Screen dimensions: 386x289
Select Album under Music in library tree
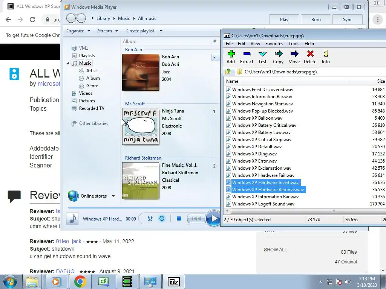pos(93,78)
